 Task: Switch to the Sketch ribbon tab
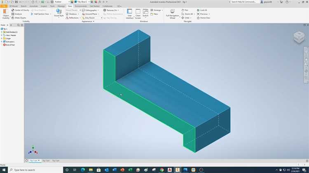pyautogui.click(x=24, y=6)
